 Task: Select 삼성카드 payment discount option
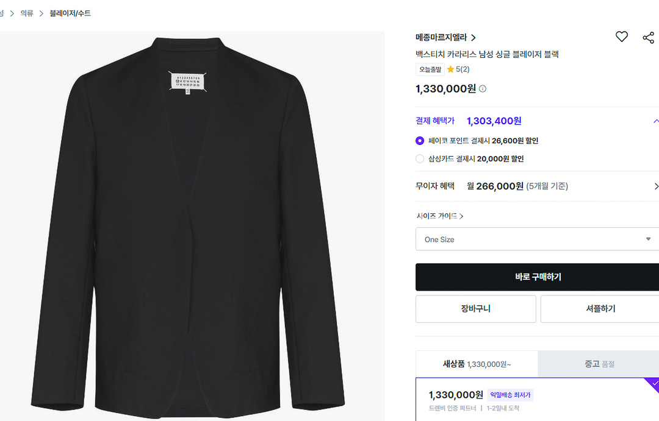coord(420,159)
